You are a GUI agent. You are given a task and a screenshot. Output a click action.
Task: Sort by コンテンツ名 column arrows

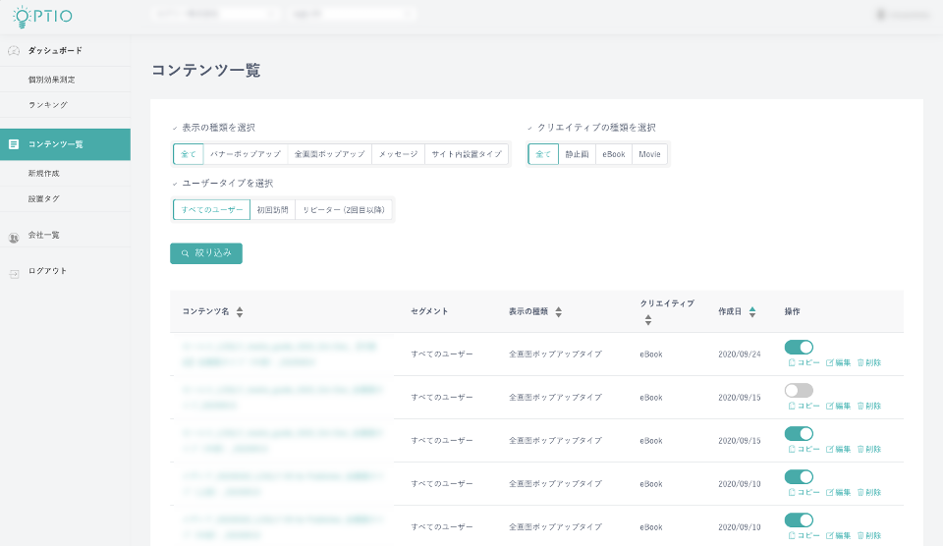(x=240, y=311)
